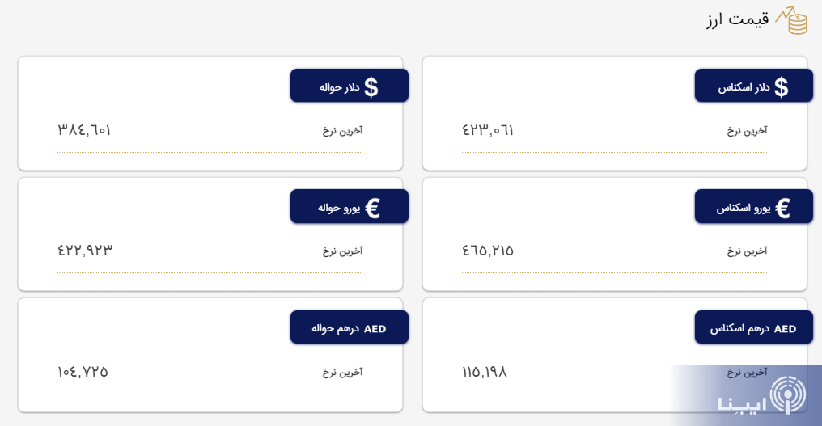Click the AED symbol on درهم حواله
The image size is (822, 426).
click(x=375, y=329)
